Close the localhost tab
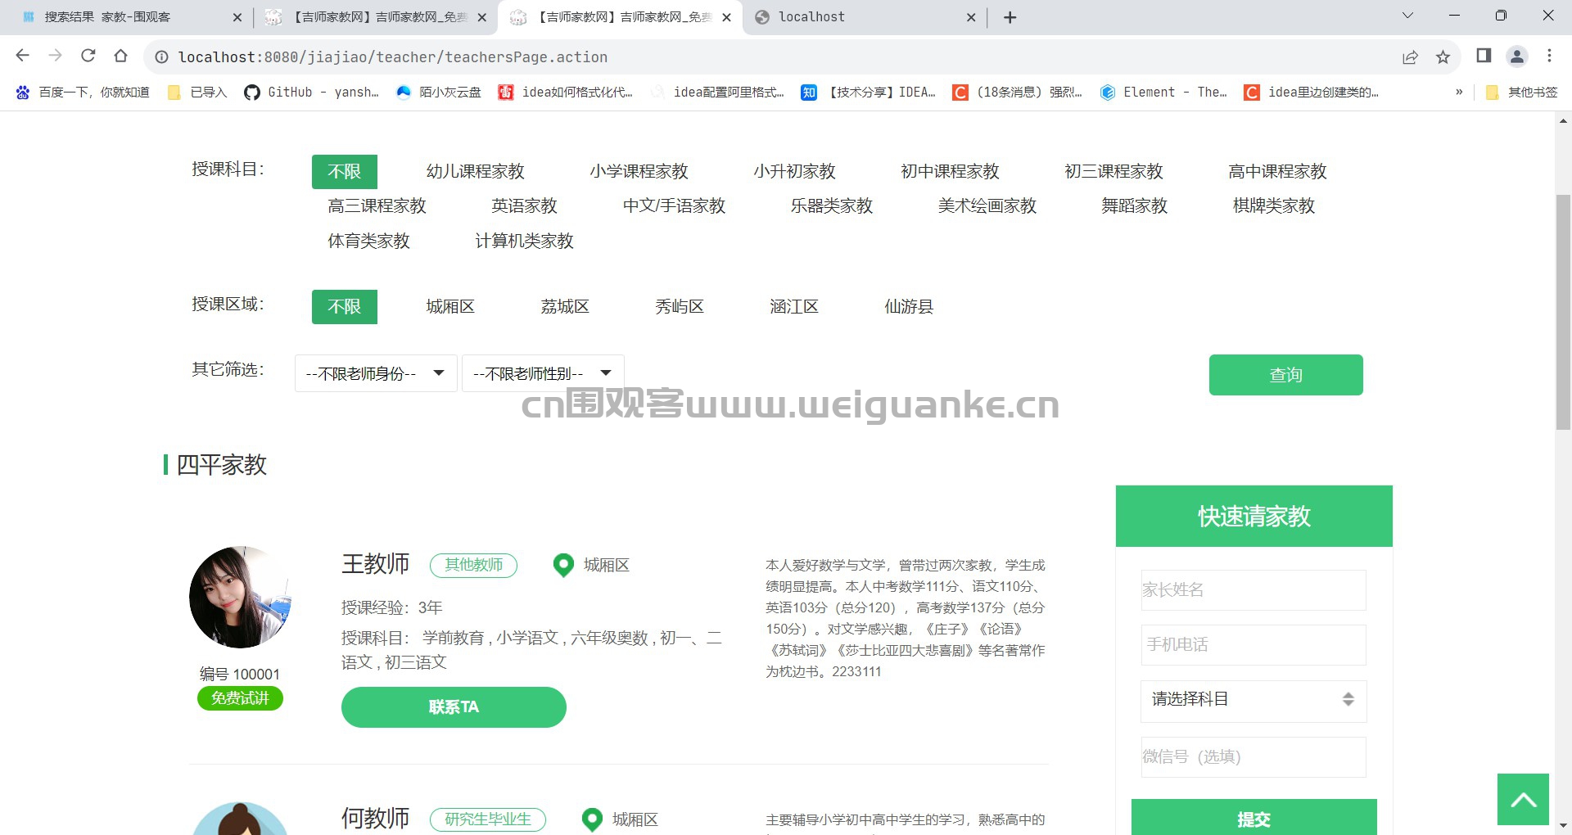Screen dimensions: 1572x835 [x=971, y=17]
